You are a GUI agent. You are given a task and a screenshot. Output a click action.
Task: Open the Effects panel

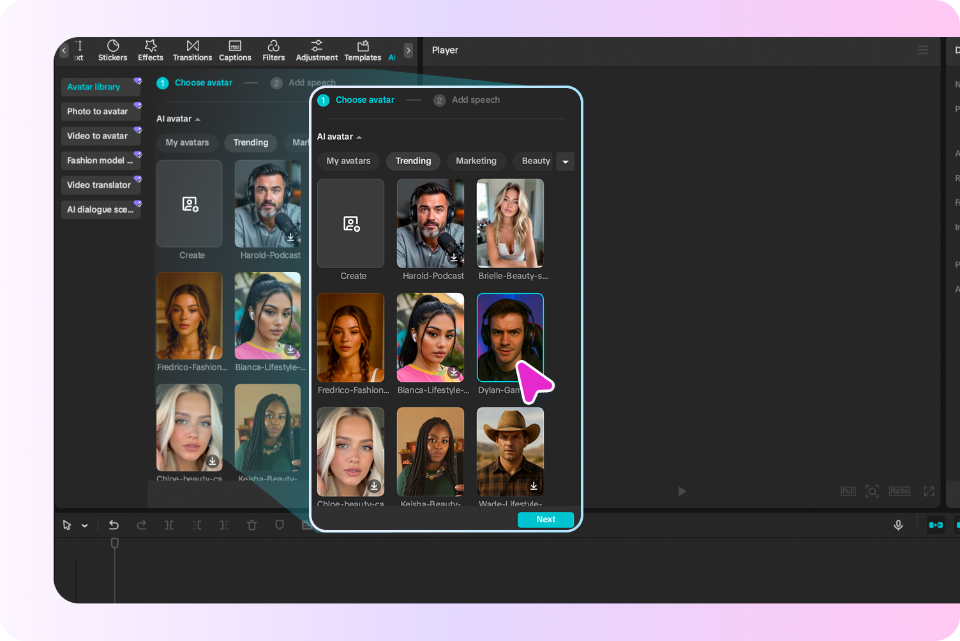150,50
